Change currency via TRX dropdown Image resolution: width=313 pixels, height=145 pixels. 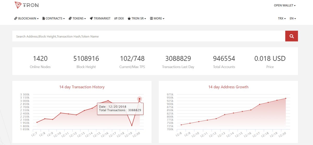pos(282,18)
